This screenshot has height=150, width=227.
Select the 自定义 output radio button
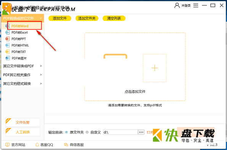coord(87,132)
